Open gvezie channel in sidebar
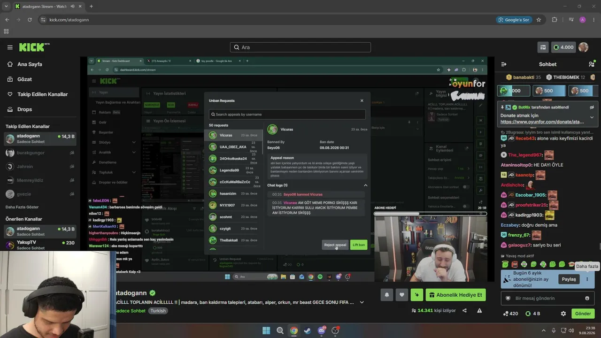This screenshot has width=601, height=338. pyautogui.click(x=40, y=193)
